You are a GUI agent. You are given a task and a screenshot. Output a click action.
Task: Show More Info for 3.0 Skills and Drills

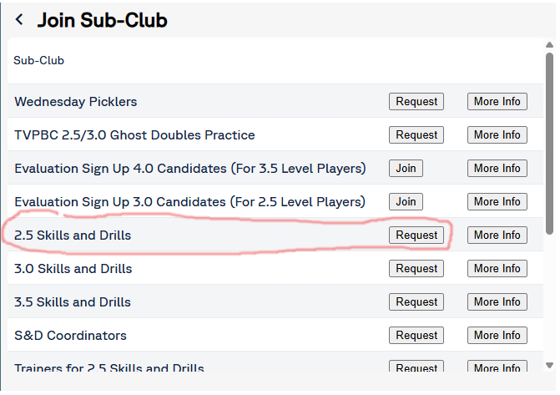(x=497, y=269)
